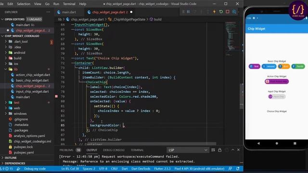The image size is (308, 173).
Task: Expand the web folder
Action: coord(6,108)
